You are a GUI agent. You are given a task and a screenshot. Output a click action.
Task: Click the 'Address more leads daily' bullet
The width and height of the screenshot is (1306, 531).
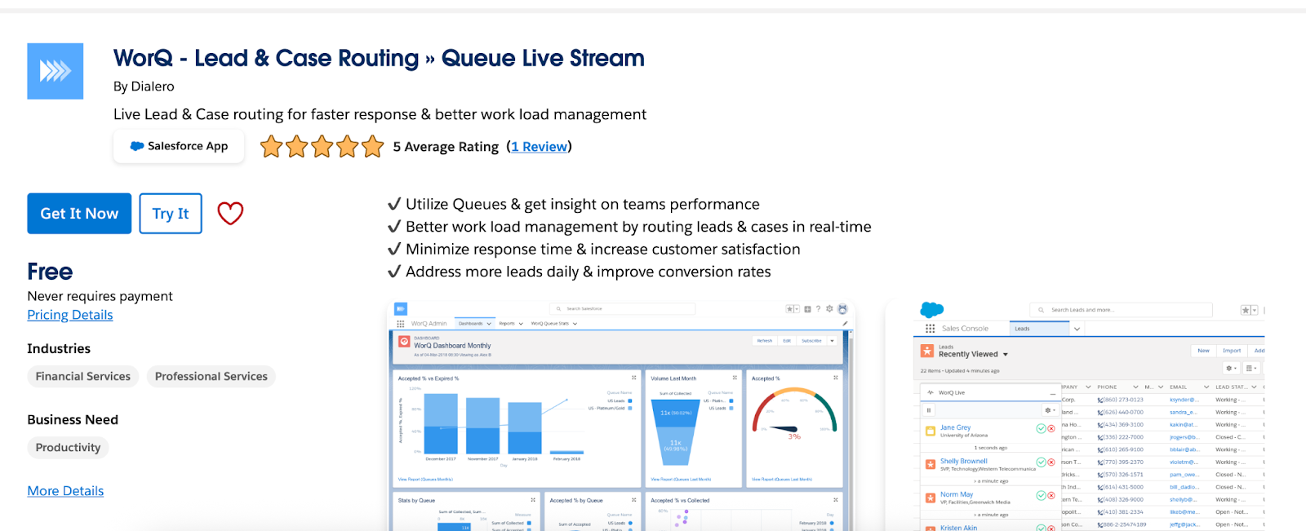pos(579,272)
